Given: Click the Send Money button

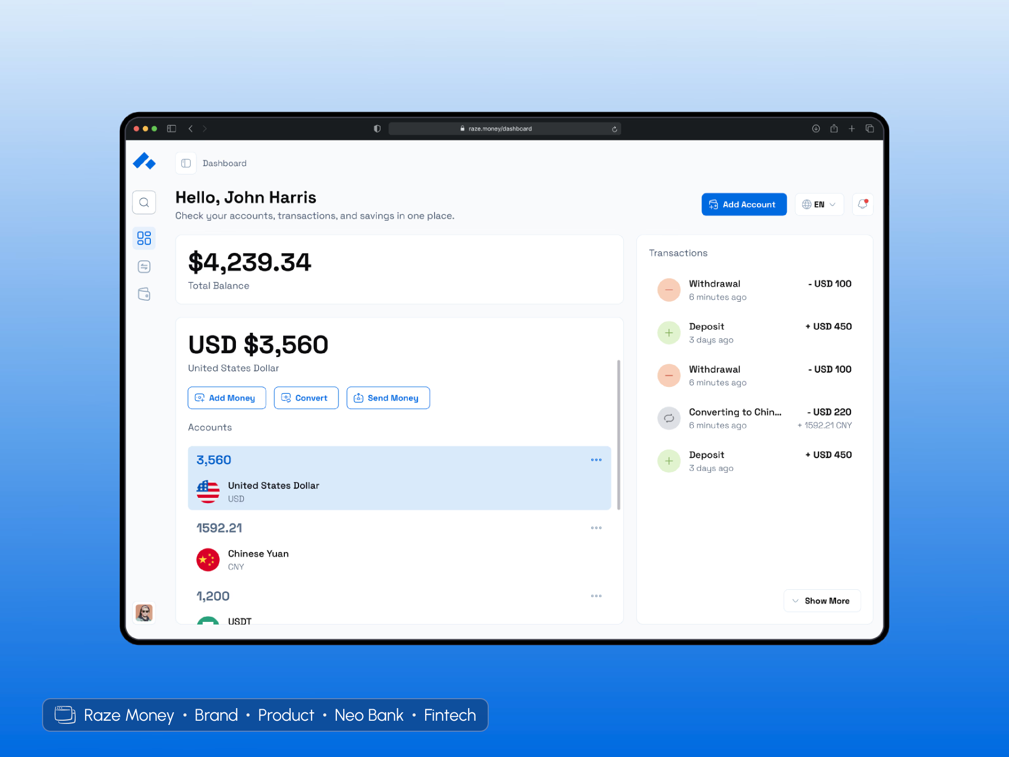Looking at the screenshot, I should click(x=388, y=398).
